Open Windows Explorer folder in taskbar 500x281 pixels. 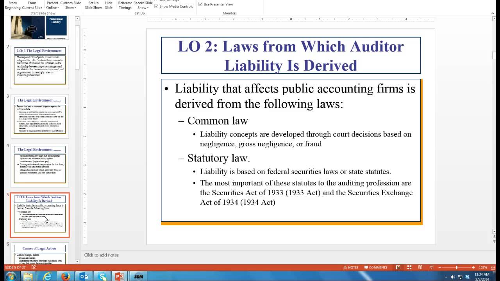tap(29, 276)
